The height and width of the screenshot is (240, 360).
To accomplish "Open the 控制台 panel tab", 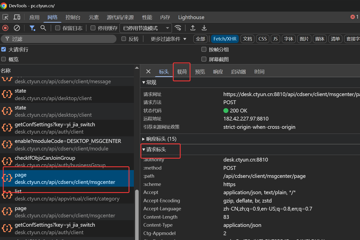I will pos(73,17).
